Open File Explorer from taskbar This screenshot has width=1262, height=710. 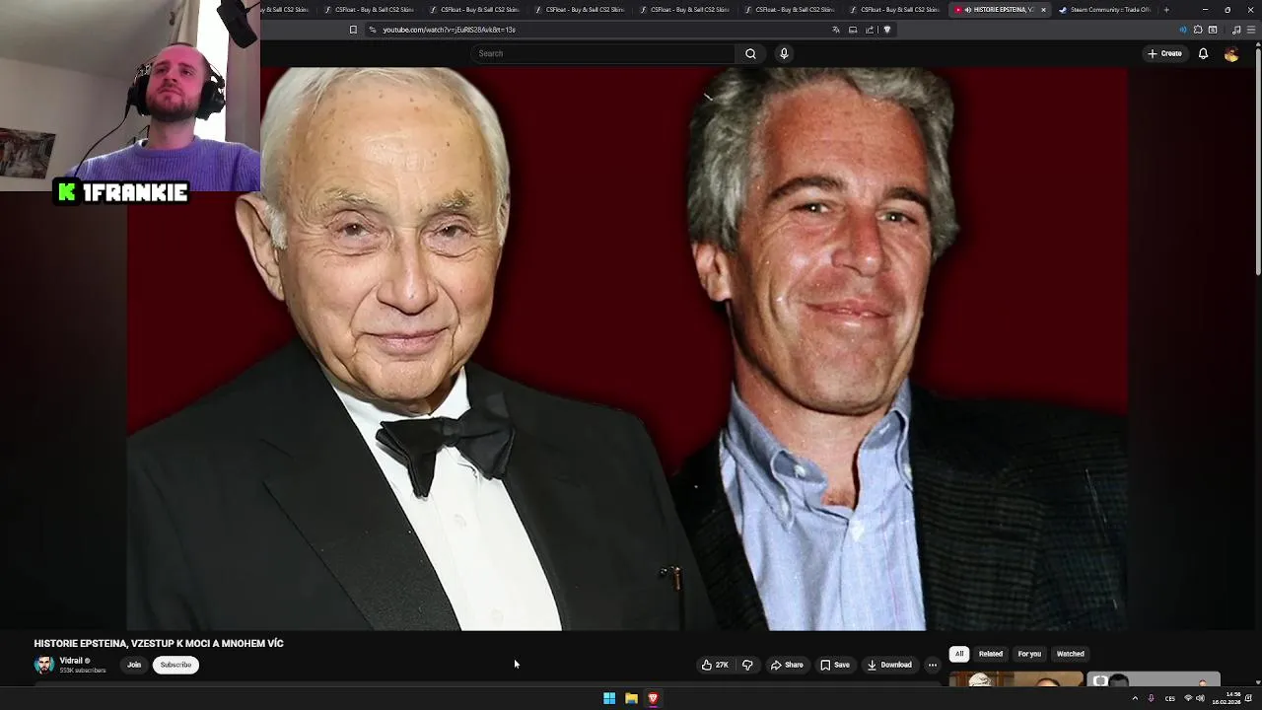631,698
